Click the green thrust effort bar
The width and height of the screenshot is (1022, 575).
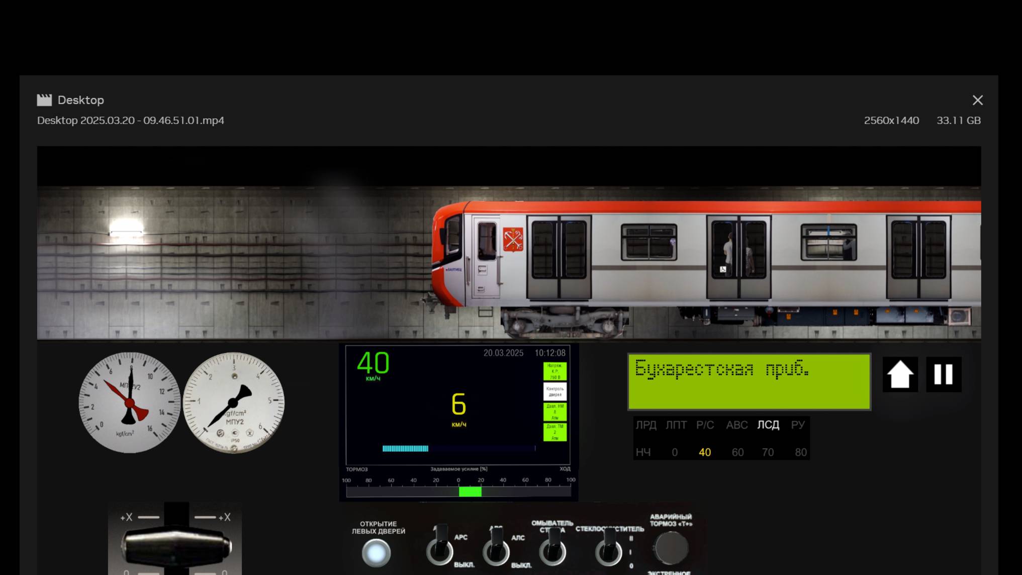[470, 491]
